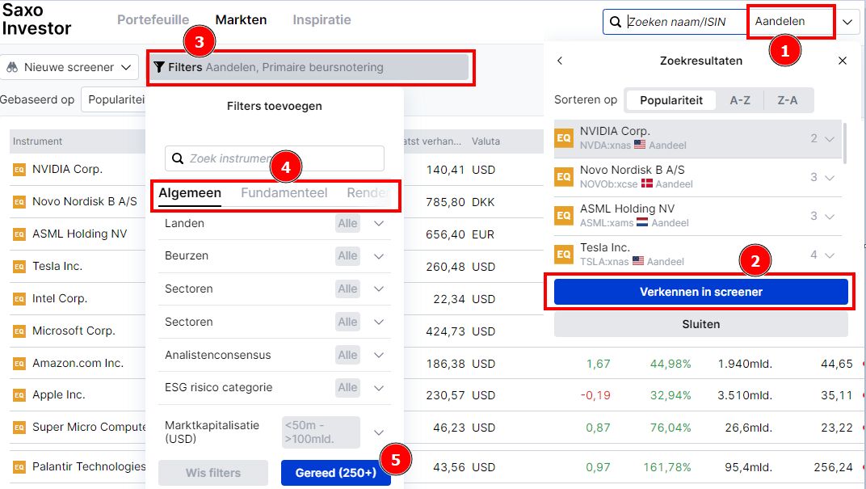Expand the ESG risico categorie filter
The height and width of the screenshot is (489, 866).
[378, 388]
